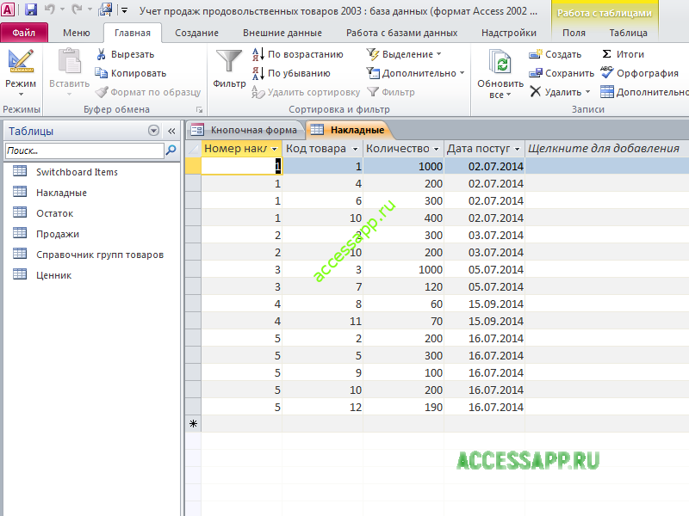Open the Режим view mode button
Viewport: 689px width, 516px height.
tap(21, 73)
